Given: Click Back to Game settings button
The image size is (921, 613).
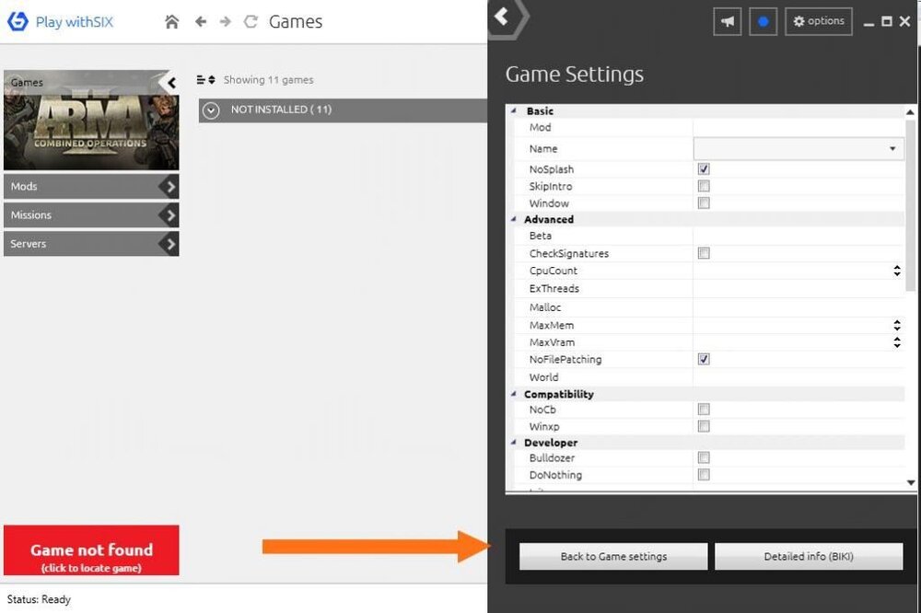Looking at the screenshot, I should point(613,556).
